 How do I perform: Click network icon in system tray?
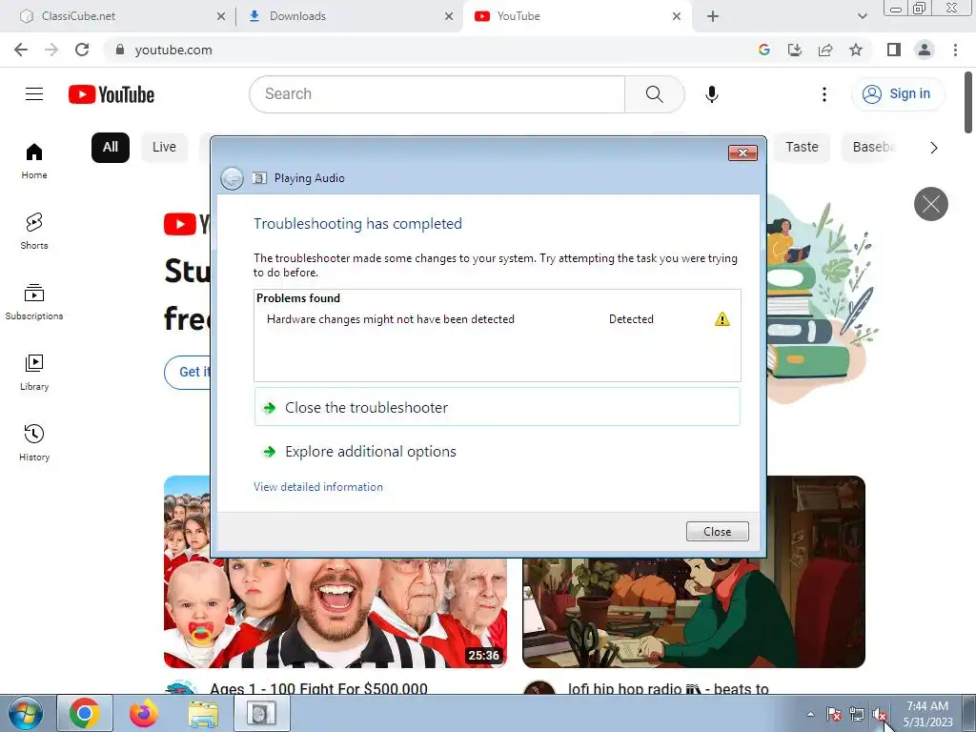click(857, 715)
